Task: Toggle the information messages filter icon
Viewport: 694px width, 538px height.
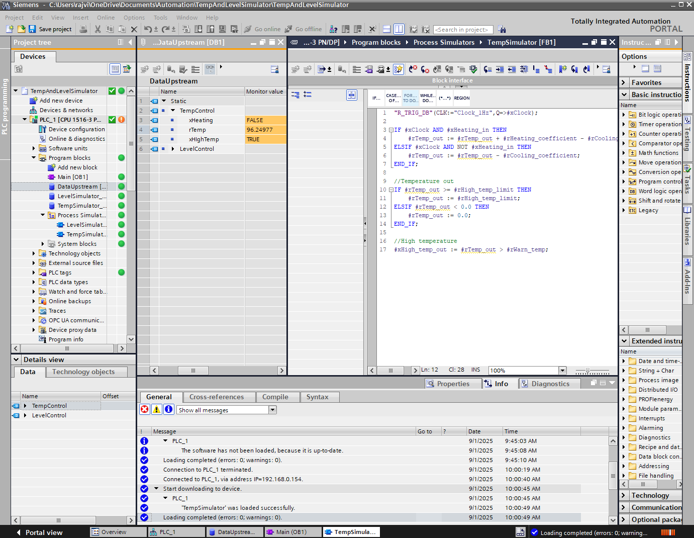Action: pyautogui.click(x=169, y=410)
